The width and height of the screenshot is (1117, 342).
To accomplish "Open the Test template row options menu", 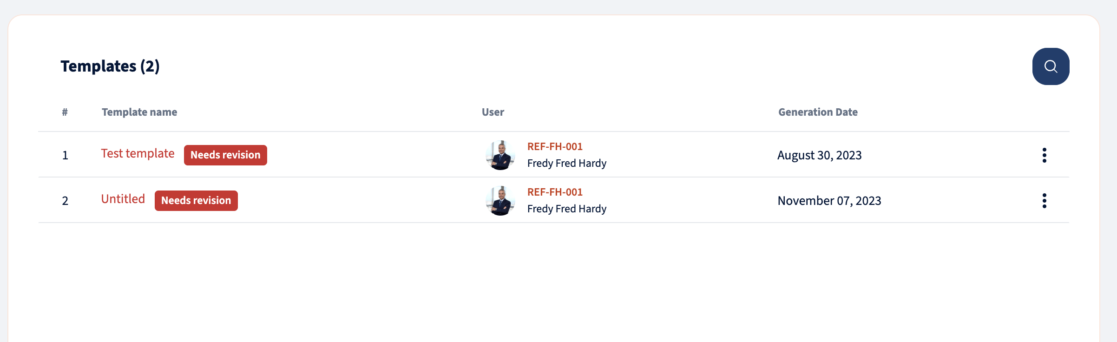I will [1044, 155].
